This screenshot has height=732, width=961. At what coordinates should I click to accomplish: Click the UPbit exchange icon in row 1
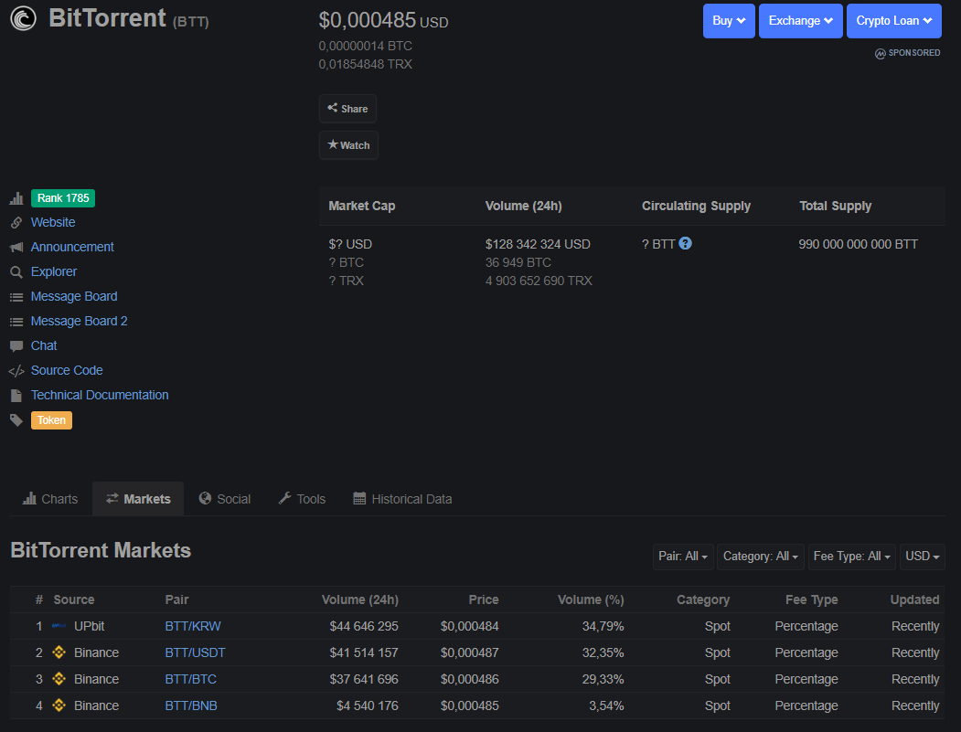point(58,626)
